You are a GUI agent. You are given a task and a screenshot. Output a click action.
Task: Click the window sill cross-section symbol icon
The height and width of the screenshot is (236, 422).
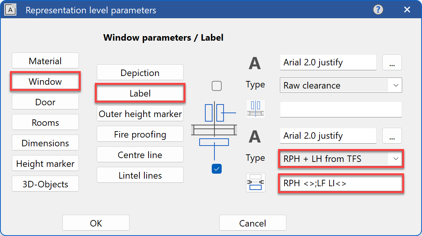click(x=256, y=182)
